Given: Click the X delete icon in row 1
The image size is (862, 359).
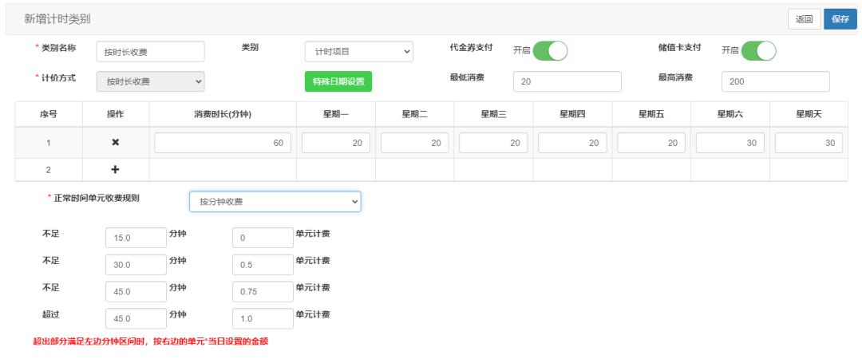Looking at the screenshot, I should click(x=116, y=142).
